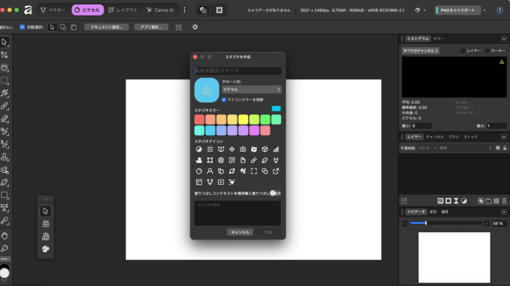Enable the マーキー checkbox in histogram
Image resolution: width=510 pixels, height=286 pixels.
[x=488, y=51]
